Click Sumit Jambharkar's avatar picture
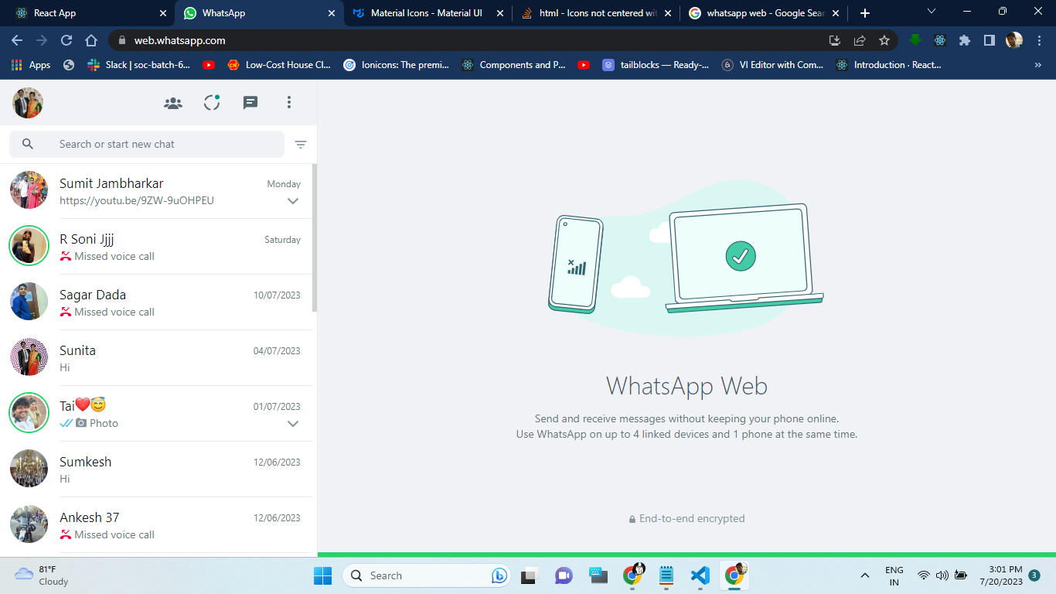Viewport: 1056px width, 594px height. click(29, 190)
